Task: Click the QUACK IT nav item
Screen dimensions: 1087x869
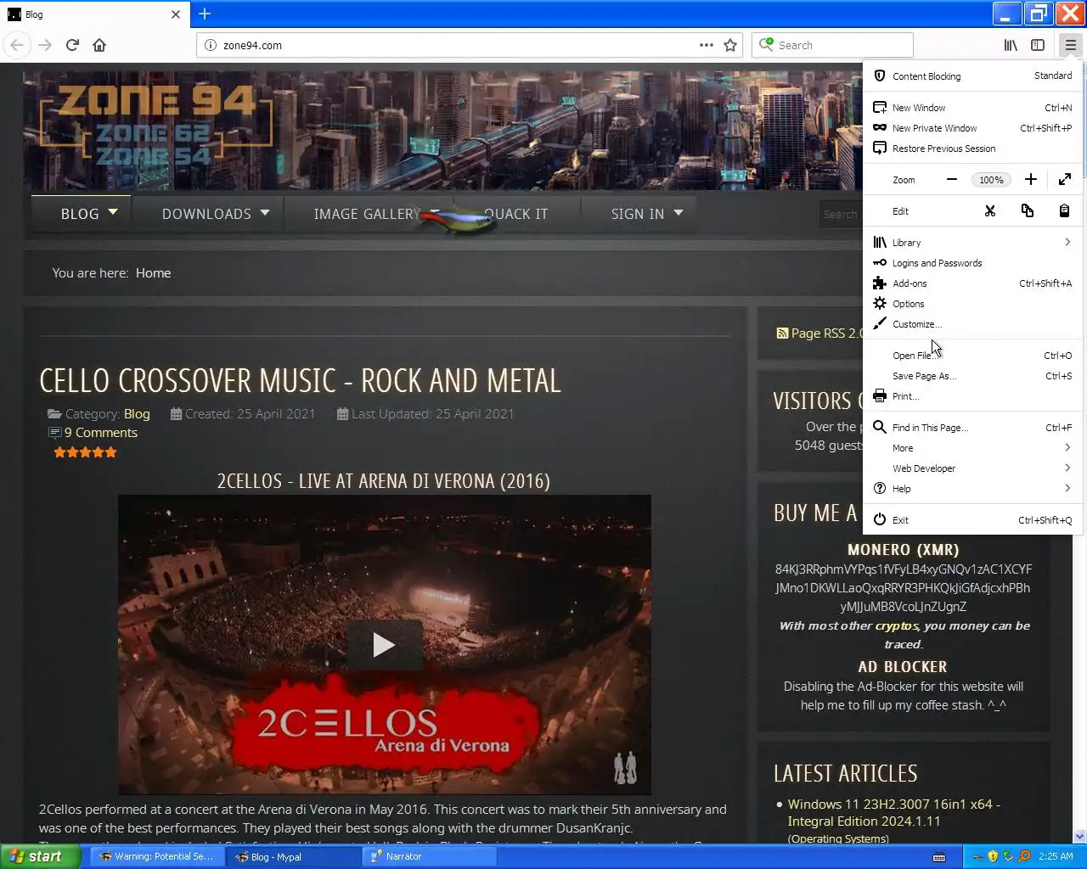Action: 516,214
